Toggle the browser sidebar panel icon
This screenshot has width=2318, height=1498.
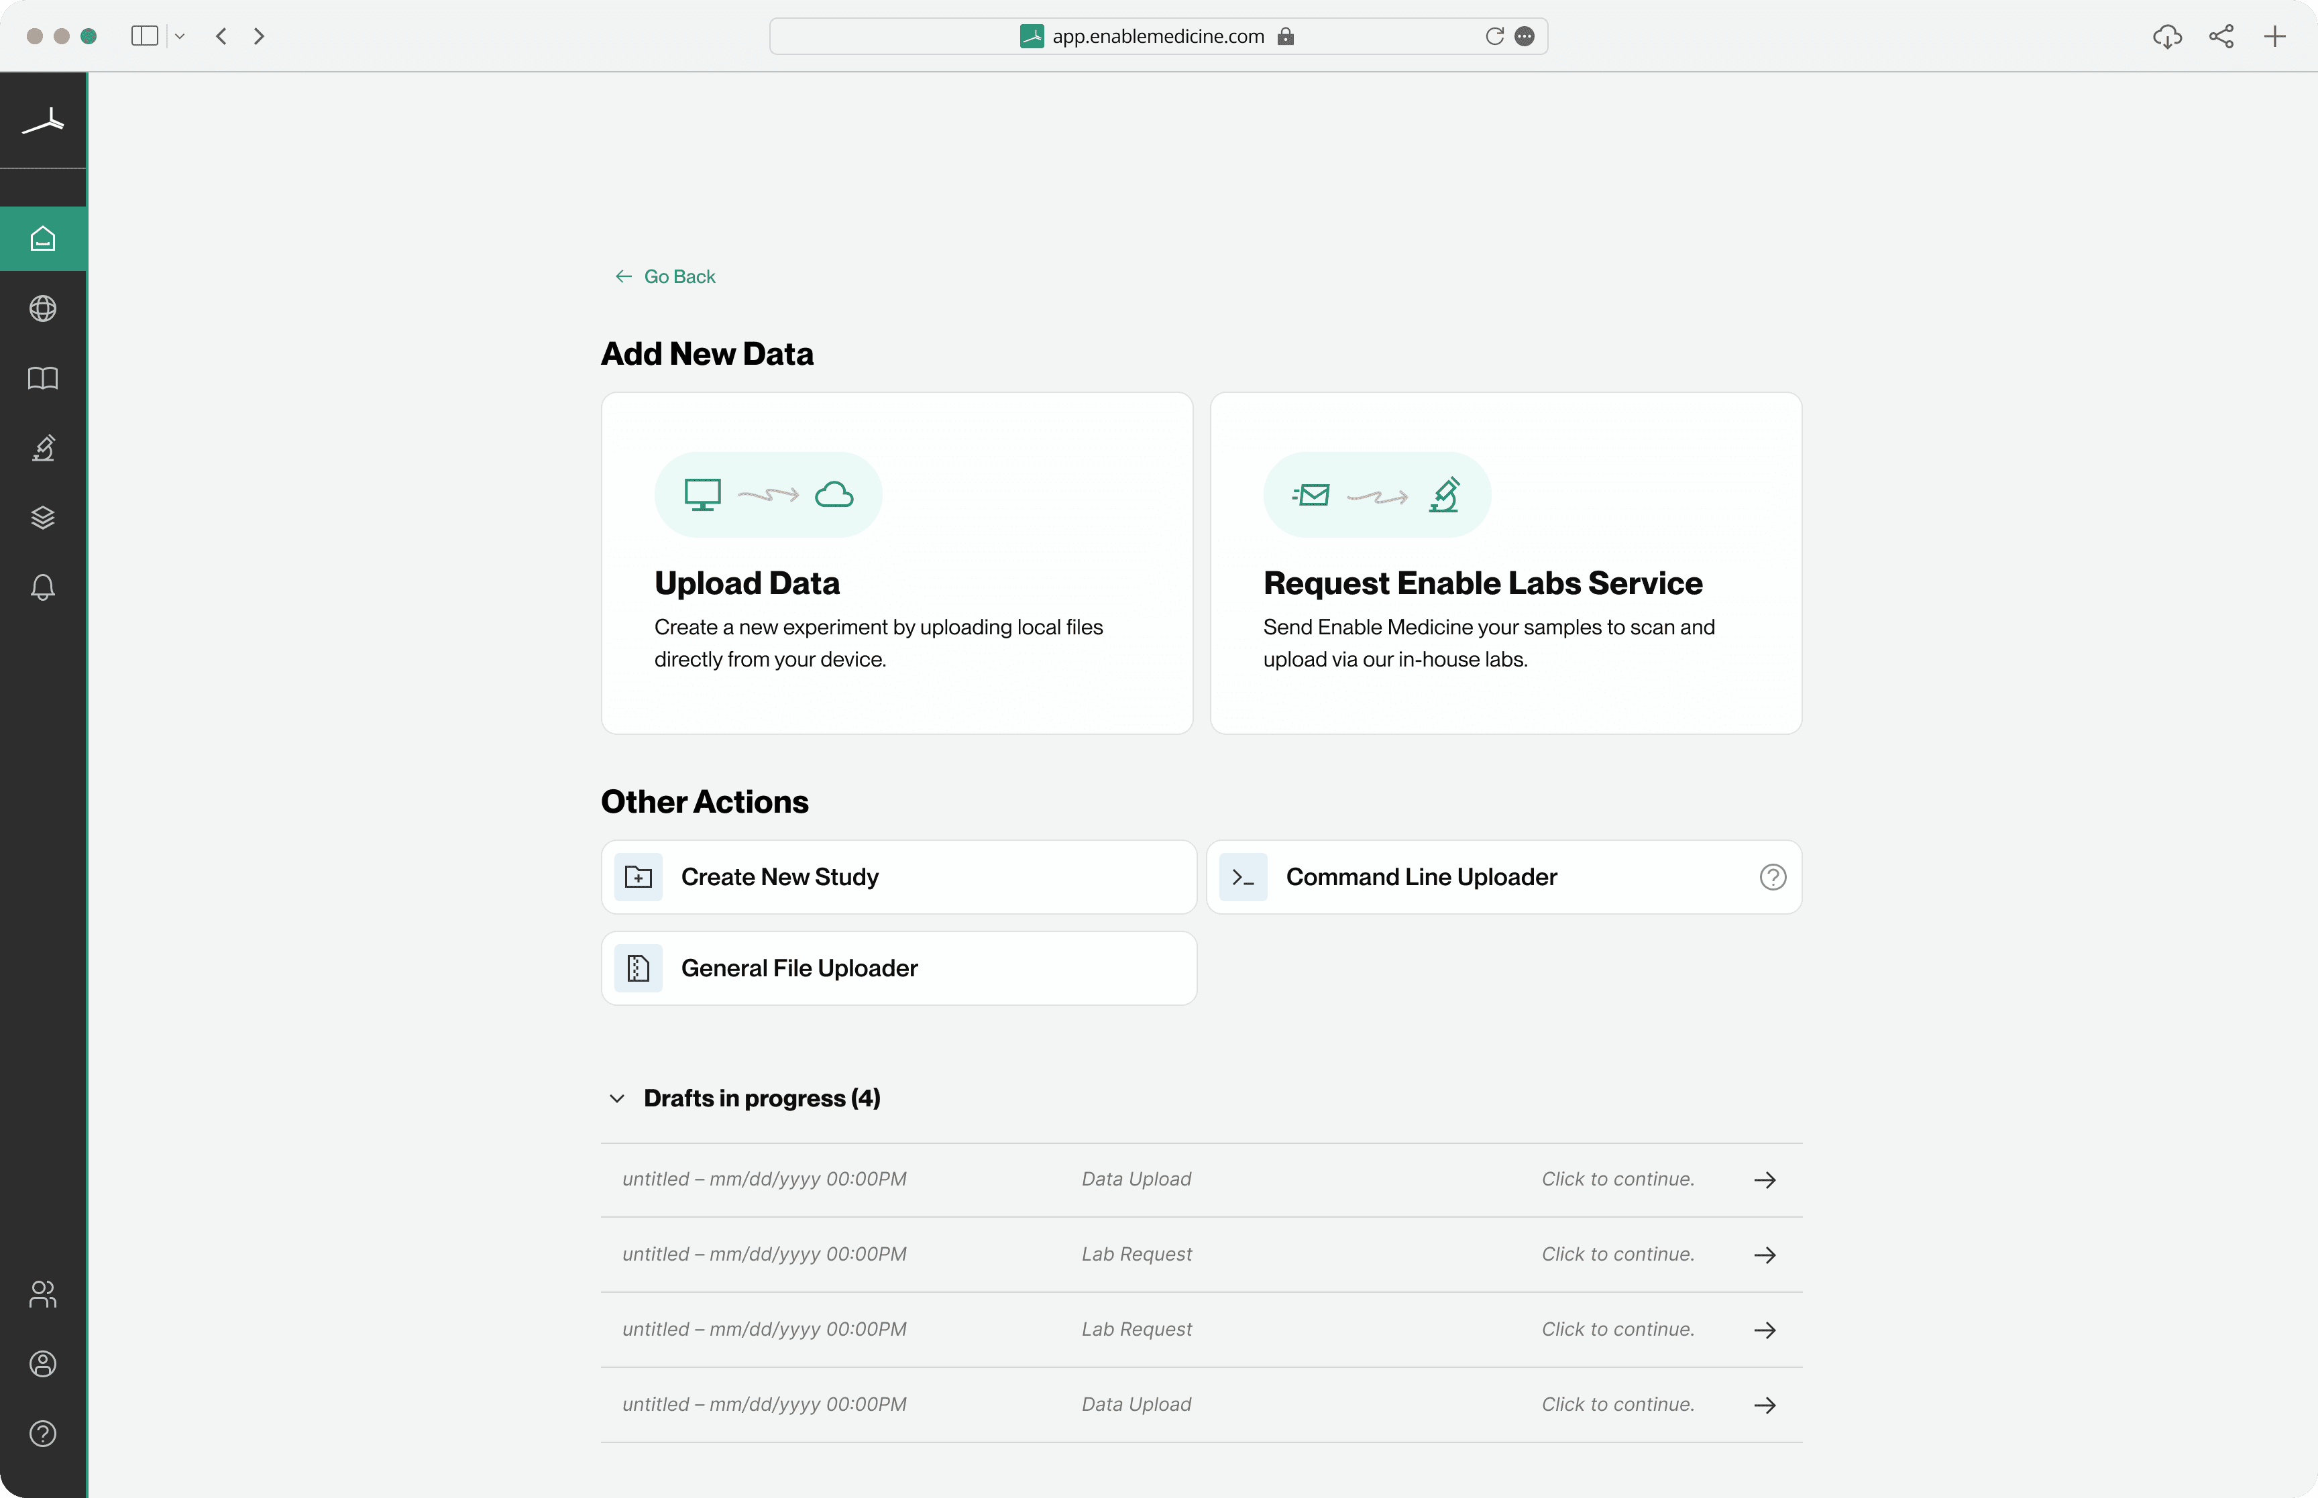click(x=144, y=36)
